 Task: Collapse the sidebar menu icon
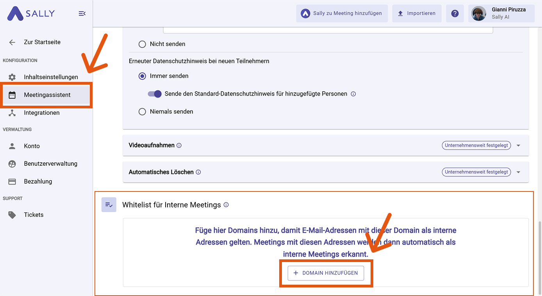tap(82, 14)
